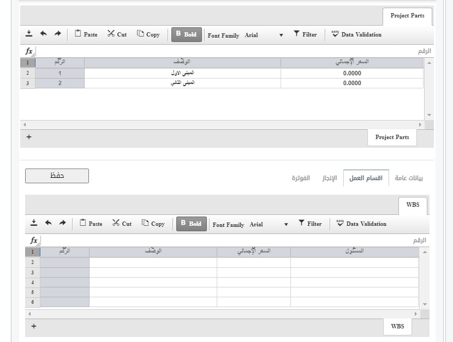Screen dimensions: 453x342
Task: Click Copy in WBS toolbar
Action: (153, 224)
